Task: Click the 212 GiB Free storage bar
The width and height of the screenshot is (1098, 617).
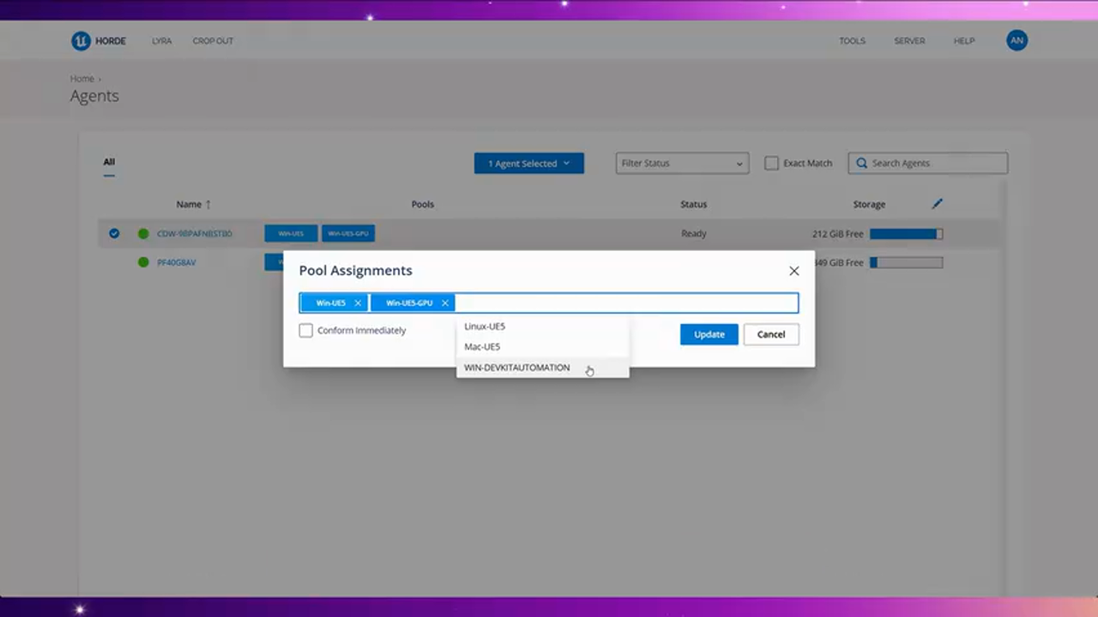Action: [906, 234]
